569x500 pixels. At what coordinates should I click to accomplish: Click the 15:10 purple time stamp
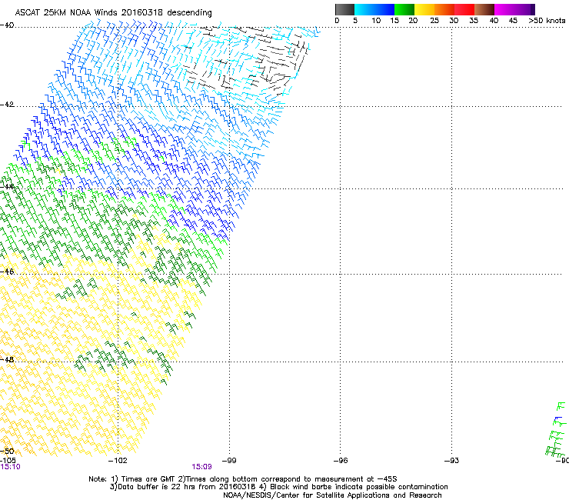tap(10, 467)
